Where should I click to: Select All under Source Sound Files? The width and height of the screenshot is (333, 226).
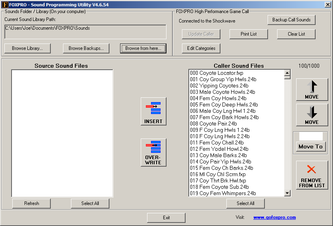90,203
